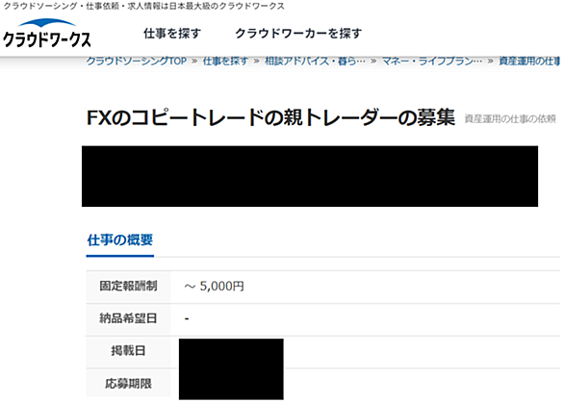Click the job title FXのコピートレードの親トレーダーの募集

click(x=270, y=117)
